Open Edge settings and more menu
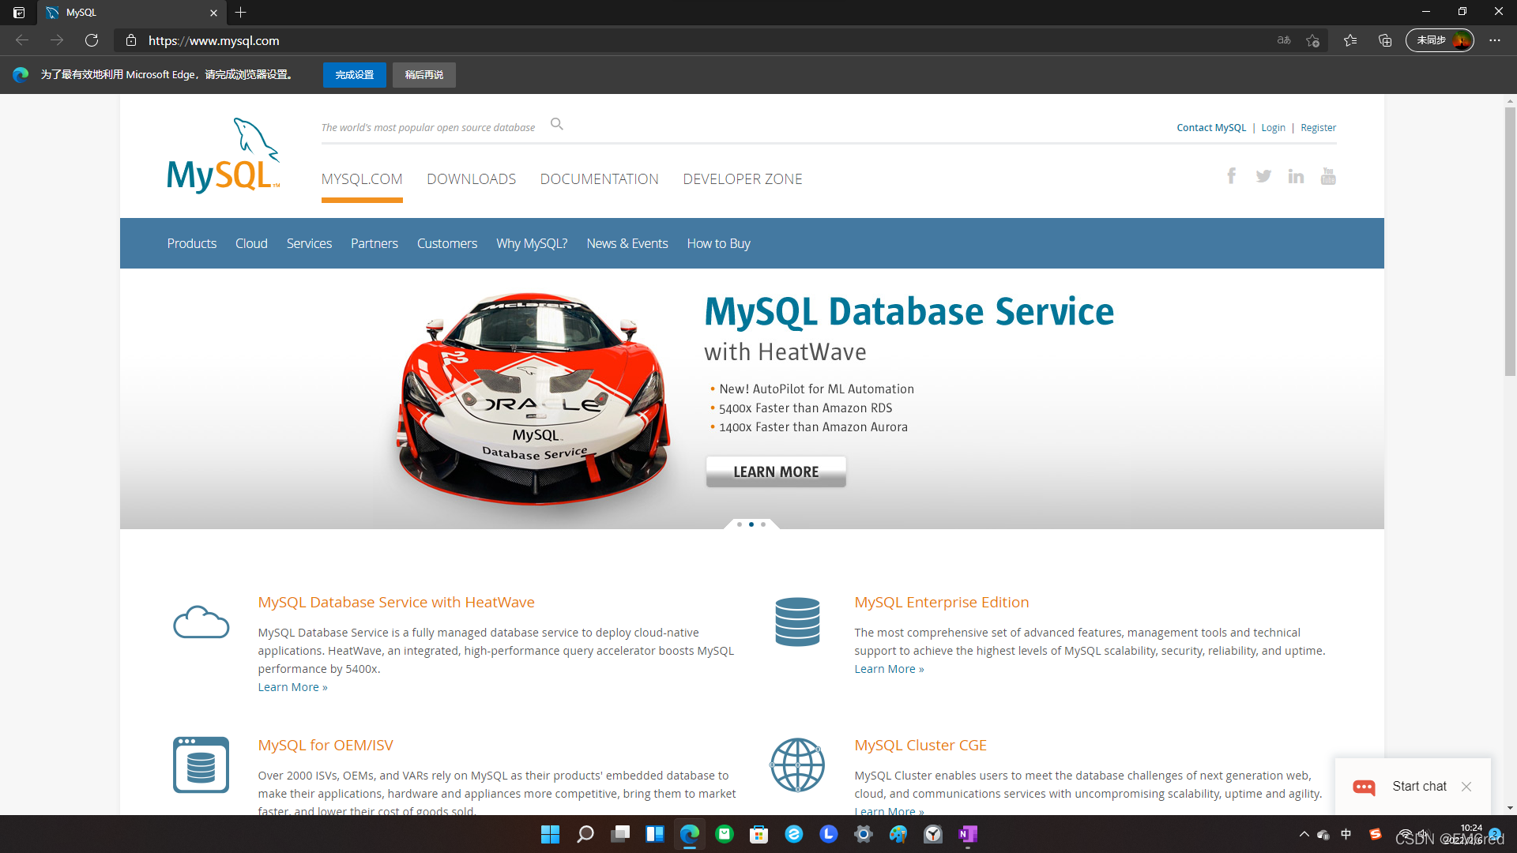 (x=1495, y=40)
